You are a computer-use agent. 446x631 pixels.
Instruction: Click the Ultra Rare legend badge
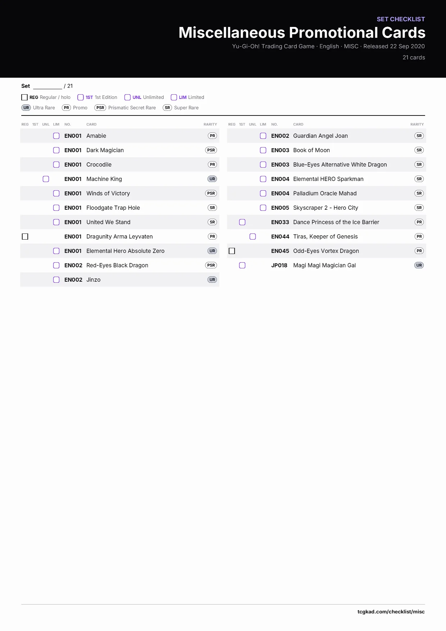click(x=26, y=108)
